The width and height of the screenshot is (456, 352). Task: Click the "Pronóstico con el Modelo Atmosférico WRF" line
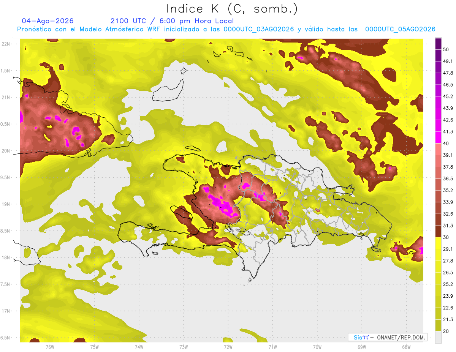pyautogui.click(x=226, y=29)
